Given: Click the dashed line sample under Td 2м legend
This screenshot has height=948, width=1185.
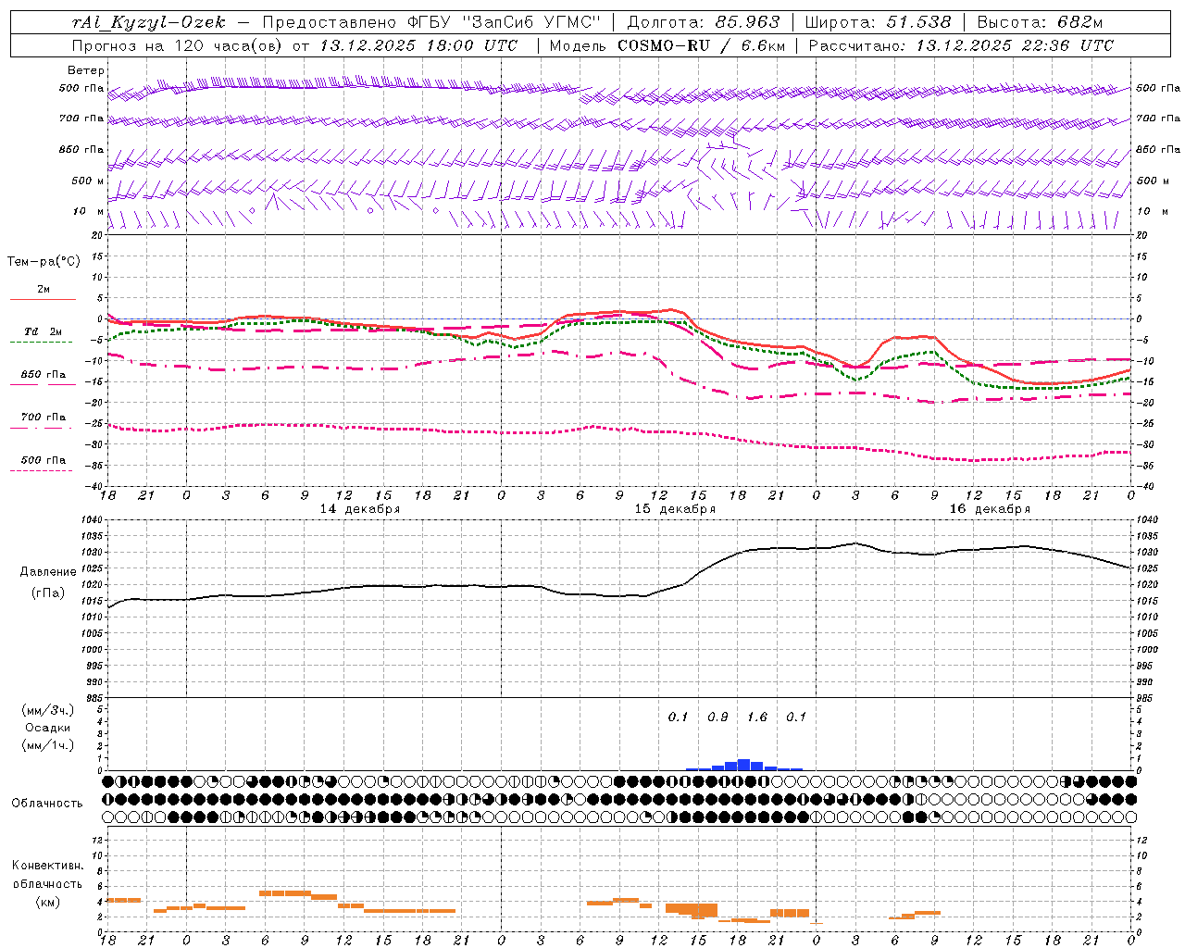Looking at the screenshot, I should (x=41, y=343).
